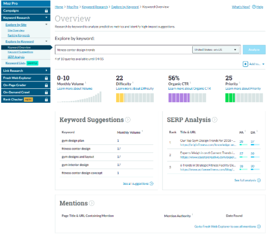Click the yellow Difficulty score bar
266x234 pixels.
click(x=135, y=97)
